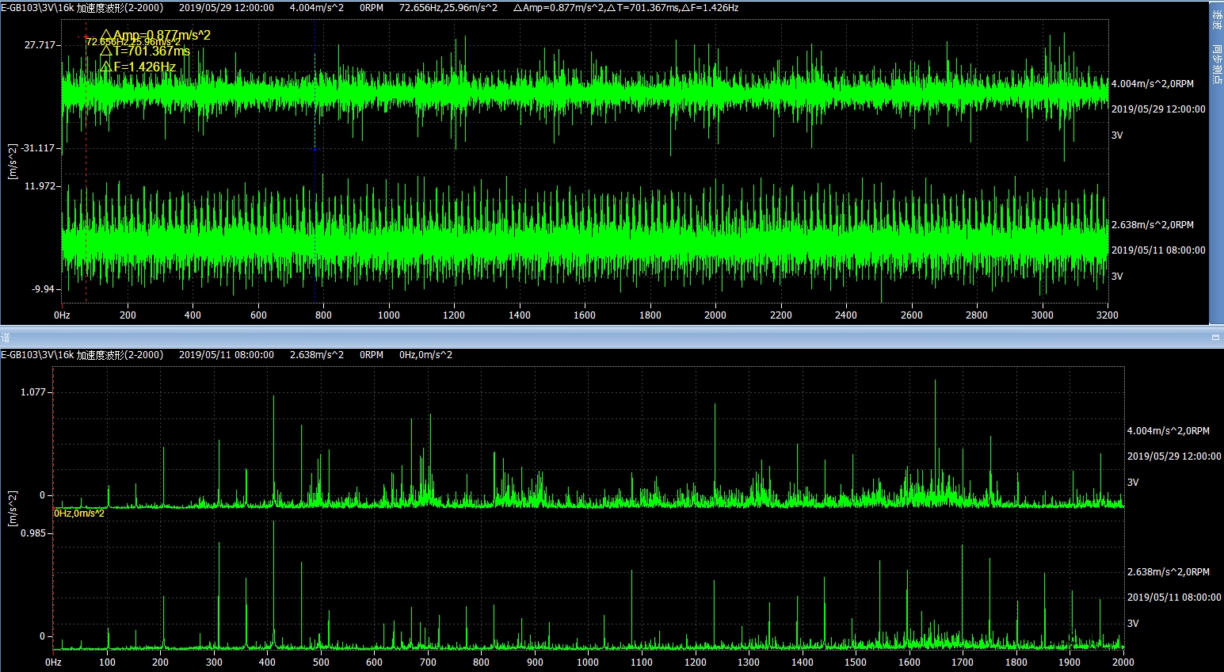This screenshot has height=672, width=1224.
Task: Click the 1000 x-axis label in spectrum chart
Action: click(x=588, y=662)
